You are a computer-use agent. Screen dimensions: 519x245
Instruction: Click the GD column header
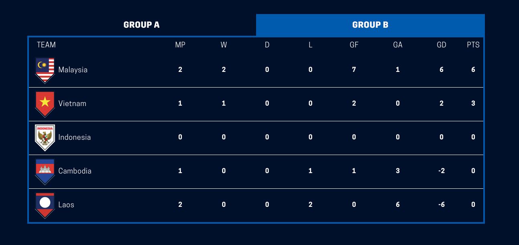coord(442,45)
